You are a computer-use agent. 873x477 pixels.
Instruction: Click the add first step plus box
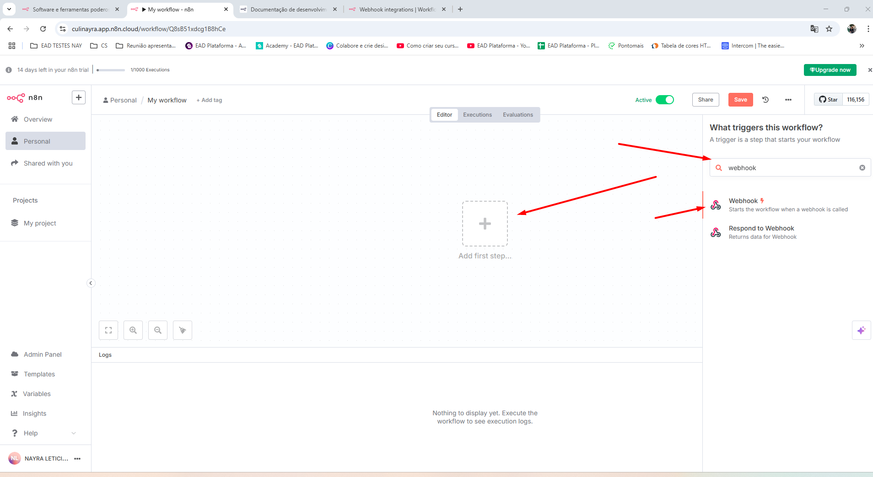[x=485, y=224]
